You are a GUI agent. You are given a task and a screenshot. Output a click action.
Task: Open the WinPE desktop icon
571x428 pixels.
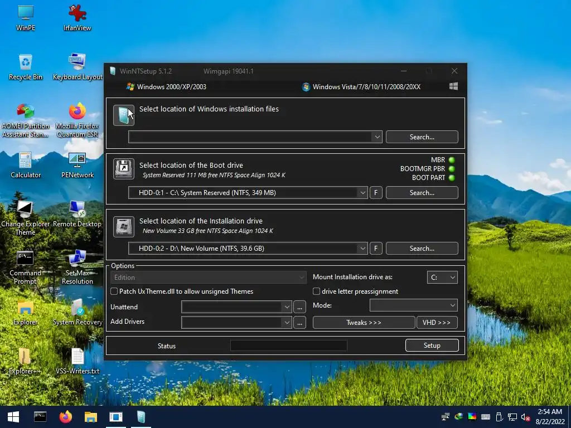click(x=26, y=17)
